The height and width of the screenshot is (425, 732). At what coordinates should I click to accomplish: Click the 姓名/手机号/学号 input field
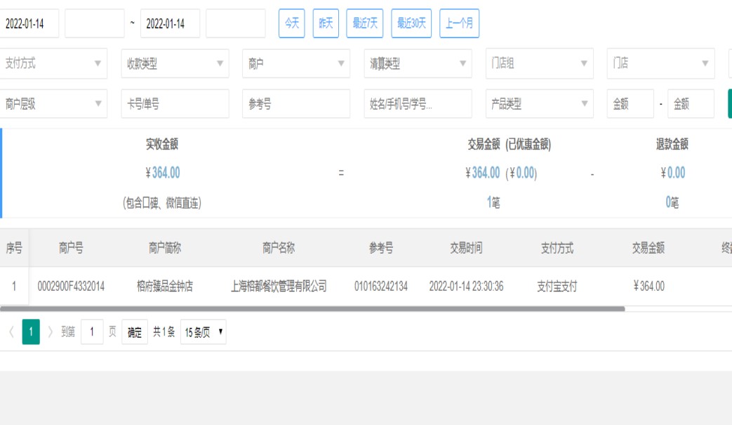point(418,104)
